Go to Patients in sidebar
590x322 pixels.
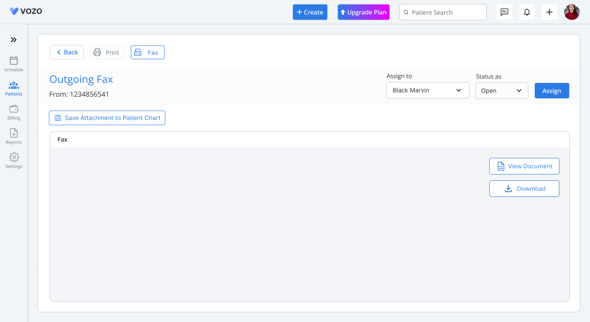[14, 88]
